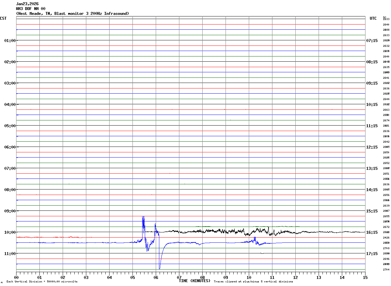Screen dimensions: 391x286
Task: Click minute 15 on the x-axis
Action: (x=365, y=277)
